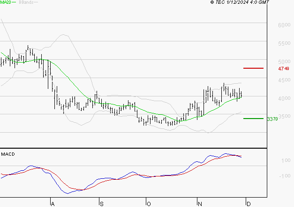
Task: Click the green support level line
Action: coord(253,119)
